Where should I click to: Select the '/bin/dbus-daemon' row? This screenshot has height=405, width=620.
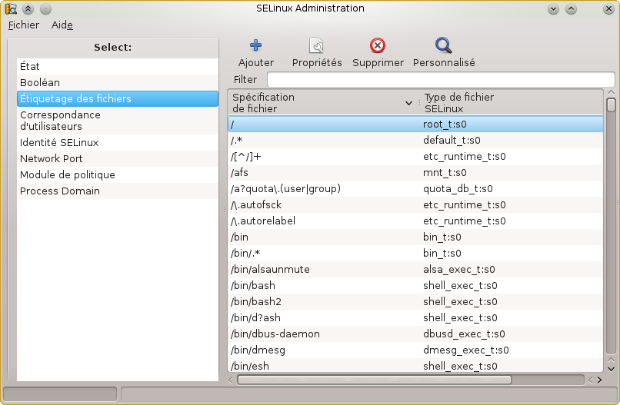tap(415, 334)
